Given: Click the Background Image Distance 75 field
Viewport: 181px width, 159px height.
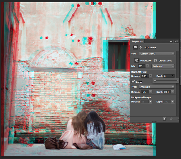Looking at the screenshot, I should 145,102.
